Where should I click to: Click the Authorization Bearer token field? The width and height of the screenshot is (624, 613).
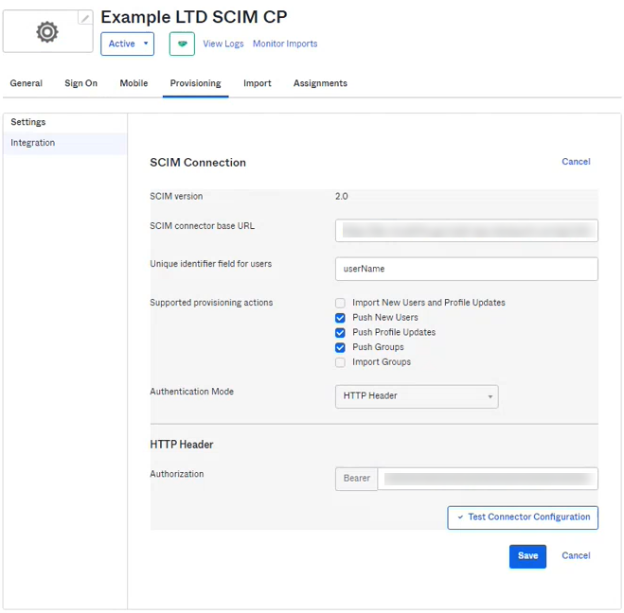point(487,479)
